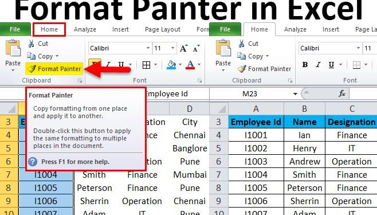Expand Paste options arrow in left window
377x215 pixels.
coord(13,71)
